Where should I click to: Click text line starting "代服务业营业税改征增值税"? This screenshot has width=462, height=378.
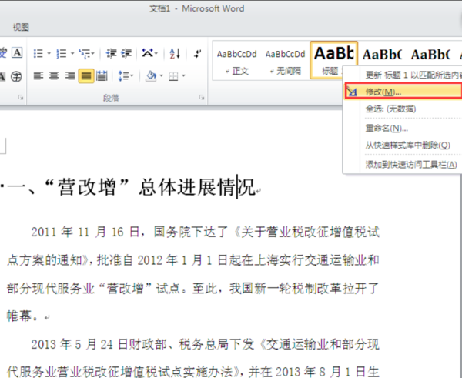193,371
